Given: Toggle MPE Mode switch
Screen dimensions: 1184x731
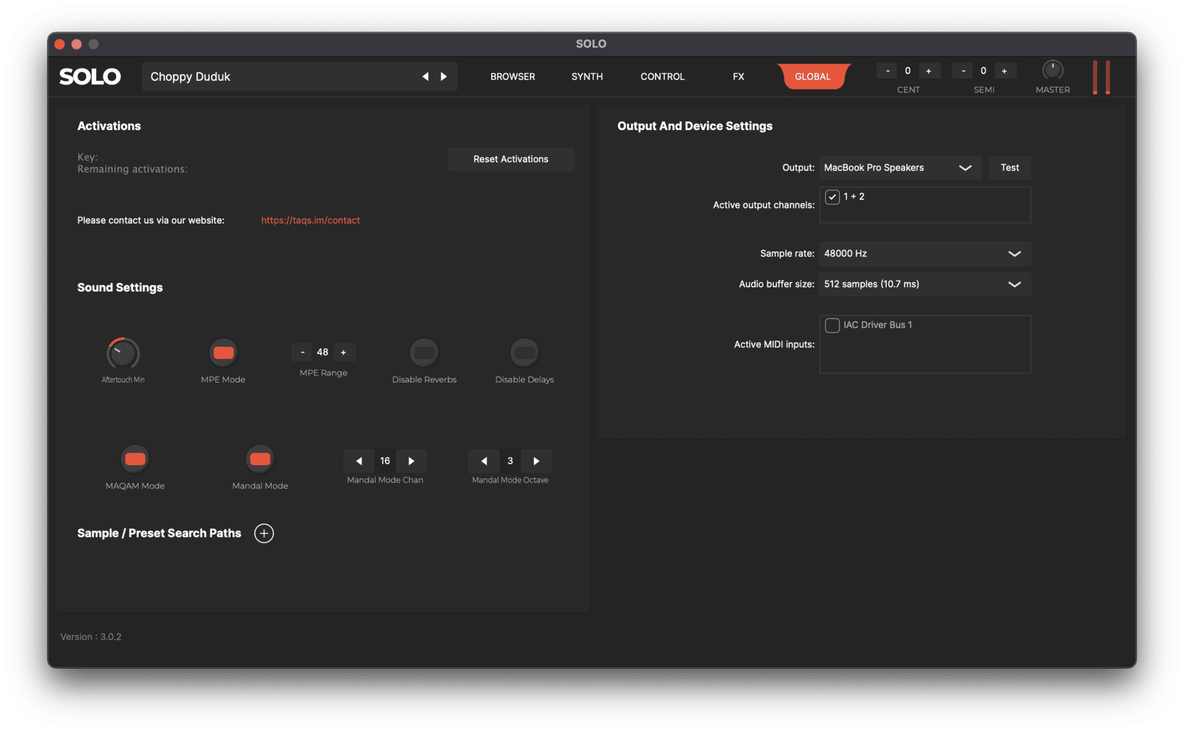Looking at the screenshot, I should tap(223, 352).
